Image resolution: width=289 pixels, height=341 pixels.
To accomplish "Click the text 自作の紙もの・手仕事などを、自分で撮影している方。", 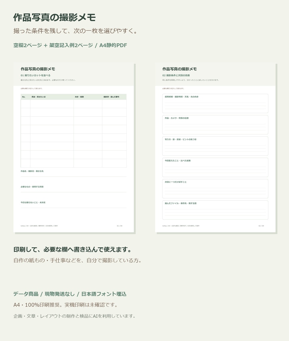I will pos(78,260).
